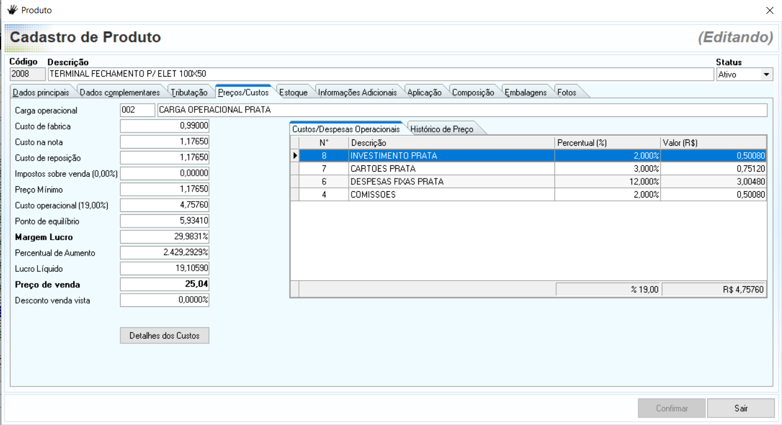The width and height of the screenshot is (782, 425).
Task: Click the Custo operacional value field
Action: pos(165,205)
